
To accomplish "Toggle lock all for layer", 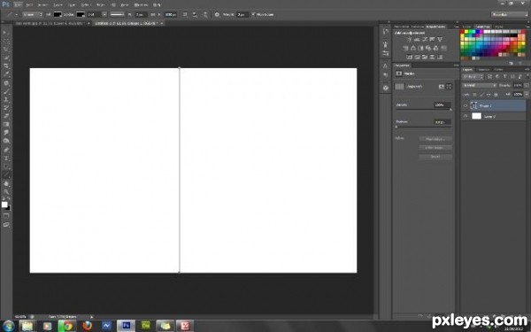I will (x=496, y=95).
